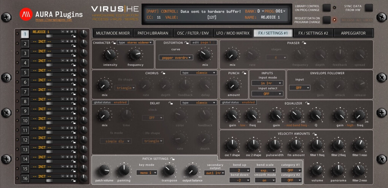Open the secondary output out1 l+r dropdown

(215, 173)
